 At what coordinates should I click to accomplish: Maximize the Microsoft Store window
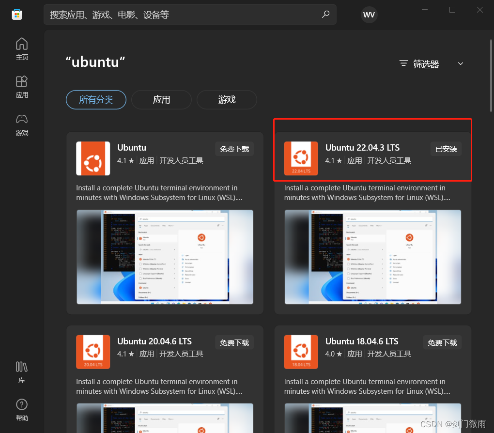click(452, 10)
